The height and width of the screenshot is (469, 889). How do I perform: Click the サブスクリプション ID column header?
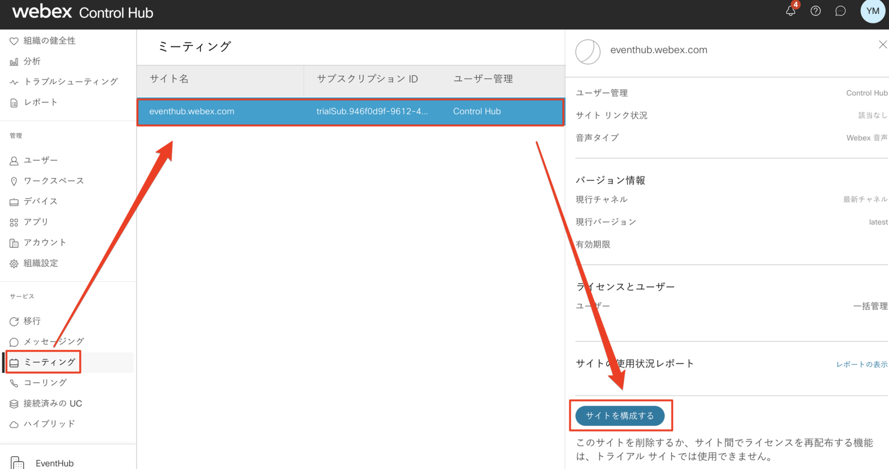click(x=367, y=79)
